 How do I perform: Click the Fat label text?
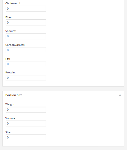8,59
